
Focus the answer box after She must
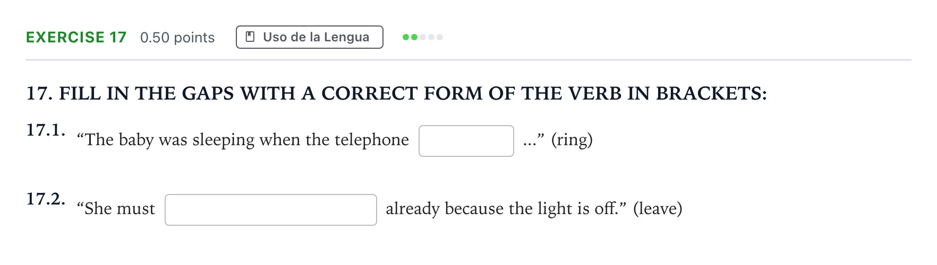point(271,210)
